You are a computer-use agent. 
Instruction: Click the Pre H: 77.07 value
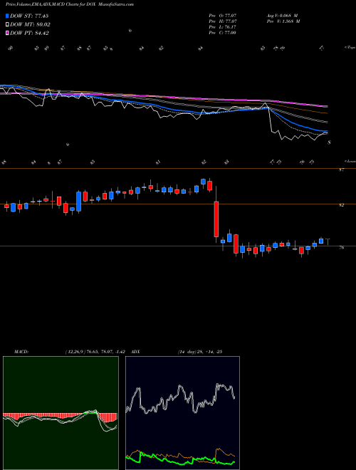222,21
